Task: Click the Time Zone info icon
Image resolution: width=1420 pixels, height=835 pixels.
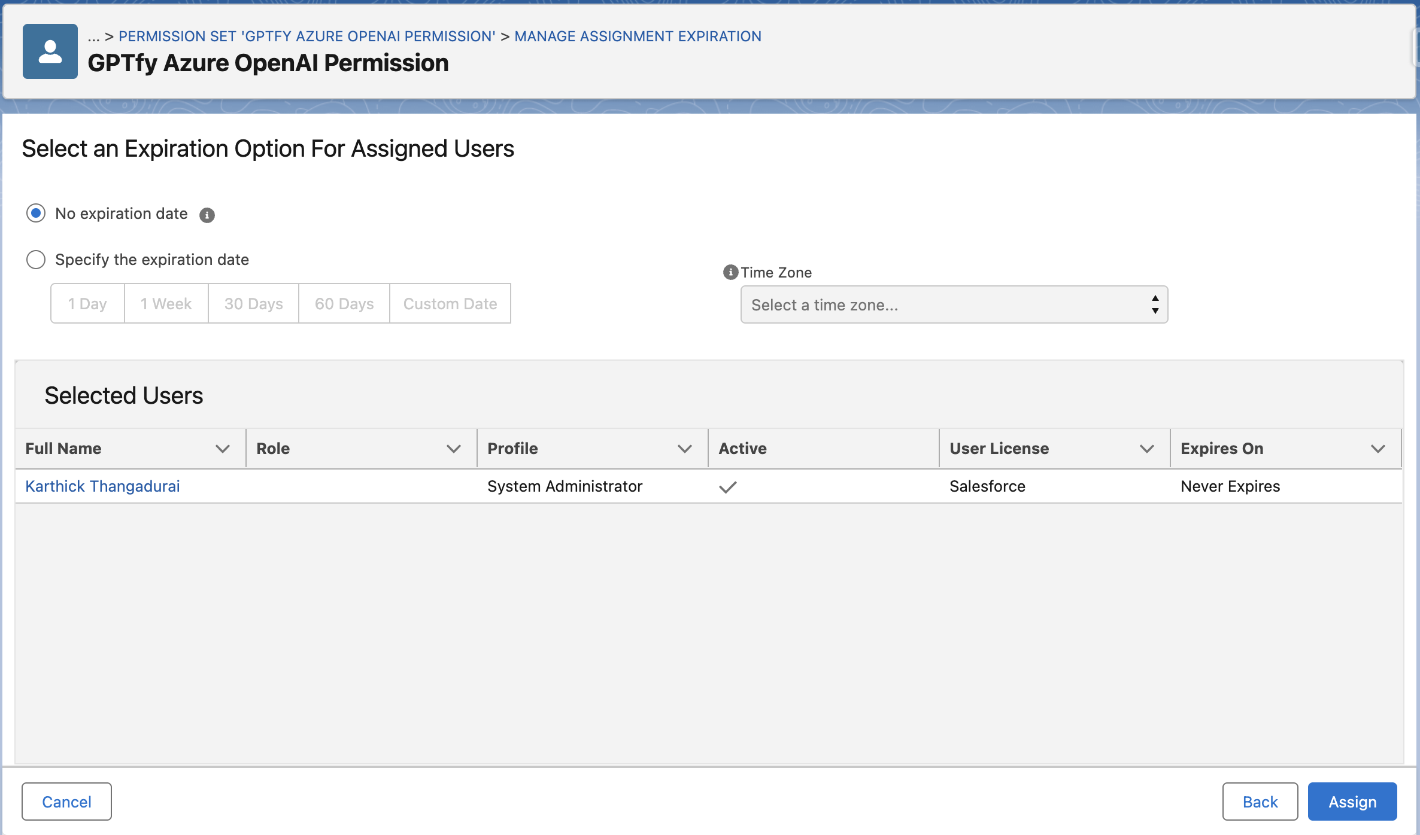Action: tap(730, 273)
